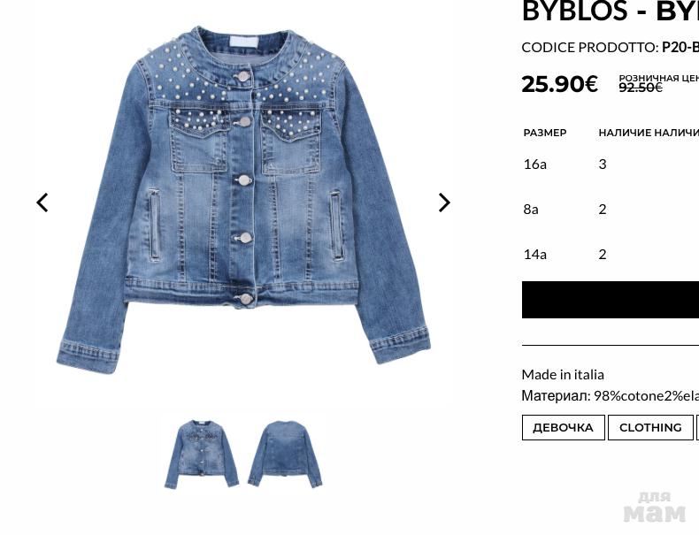Click the 25.90€ price
Viewport: 699px width, 535px height.
[x=559, y=84]
